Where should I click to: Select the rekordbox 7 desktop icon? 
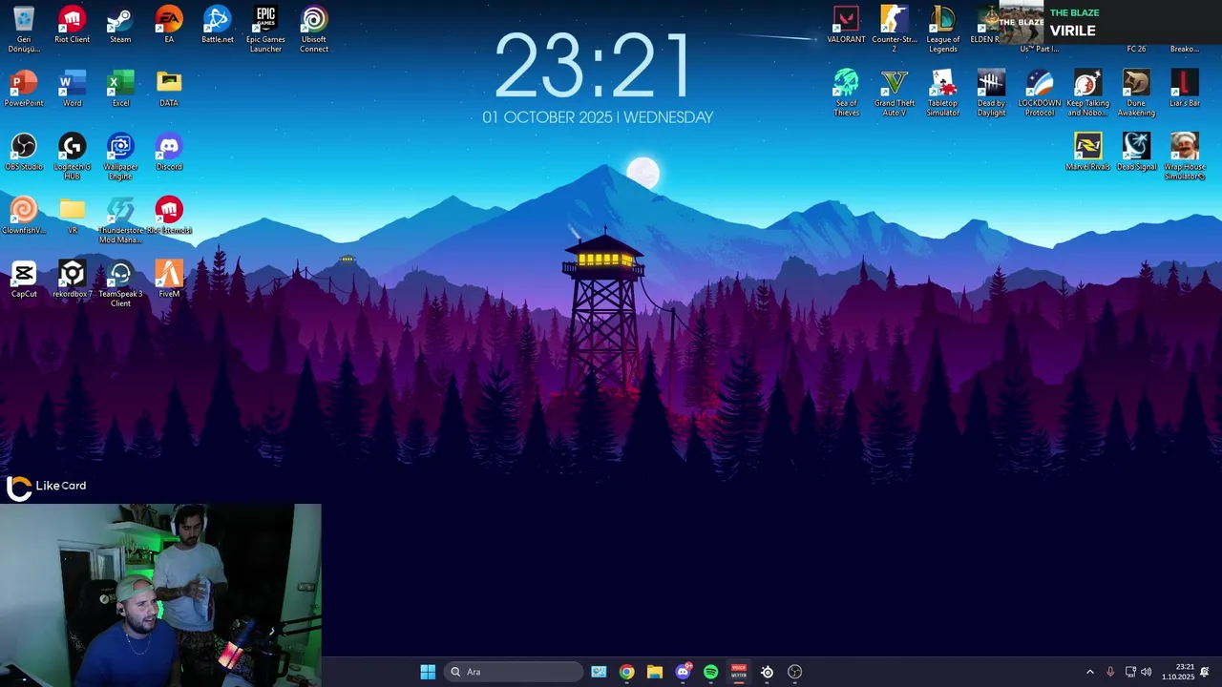[x=72, y=280]
